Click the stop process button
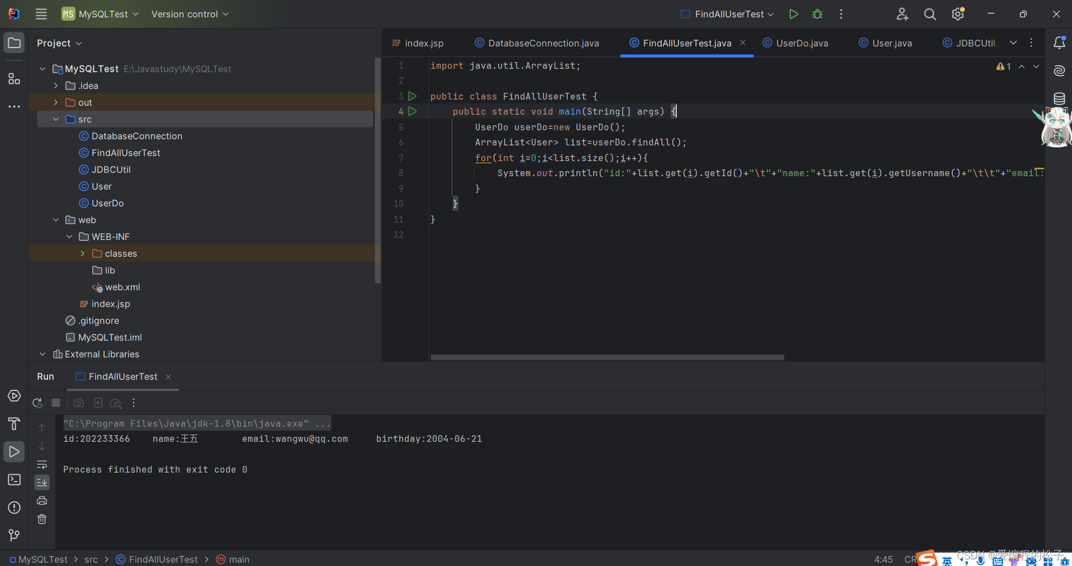Image resolution: width=1072 pixels, height=566 pixels. [x=56, y=403]
